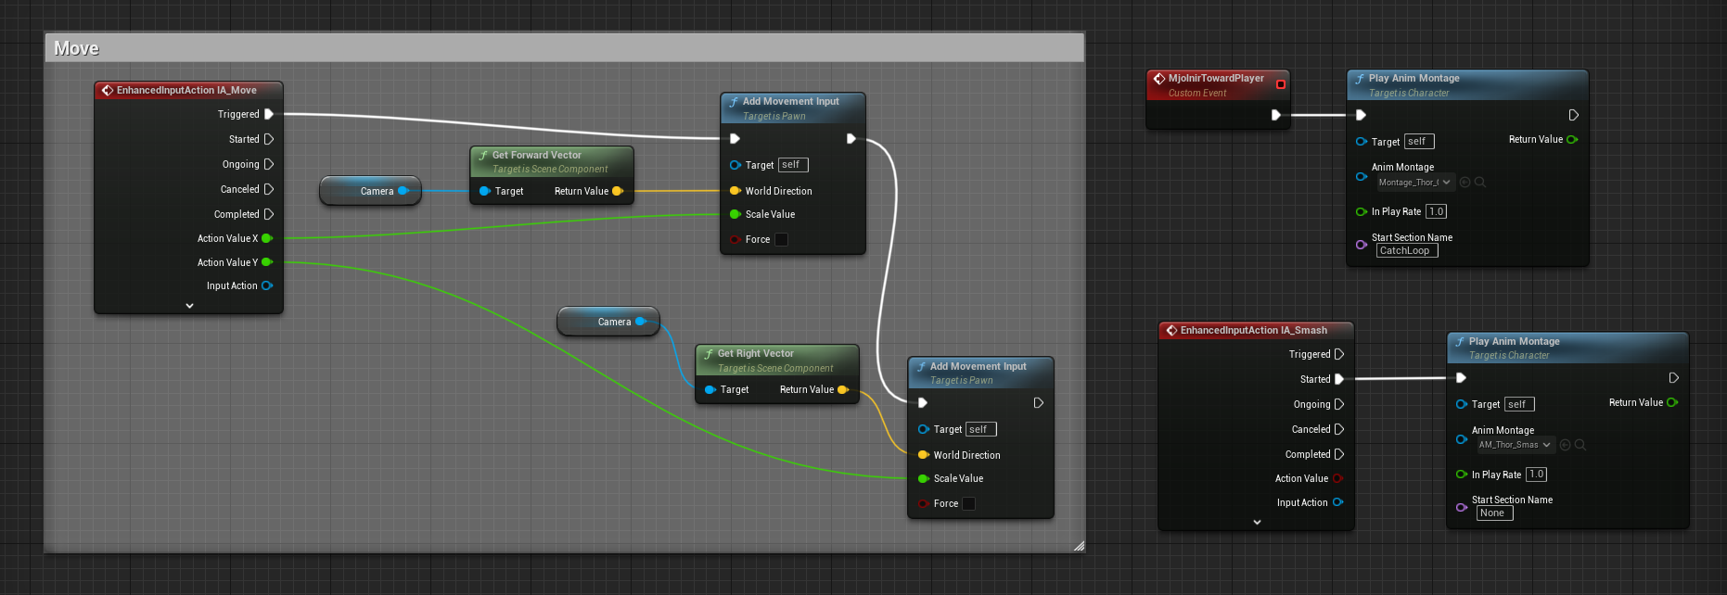This screenshot has width=1727, height=595.
Task: Select the Move comment box title
Action: click(76, 48)
